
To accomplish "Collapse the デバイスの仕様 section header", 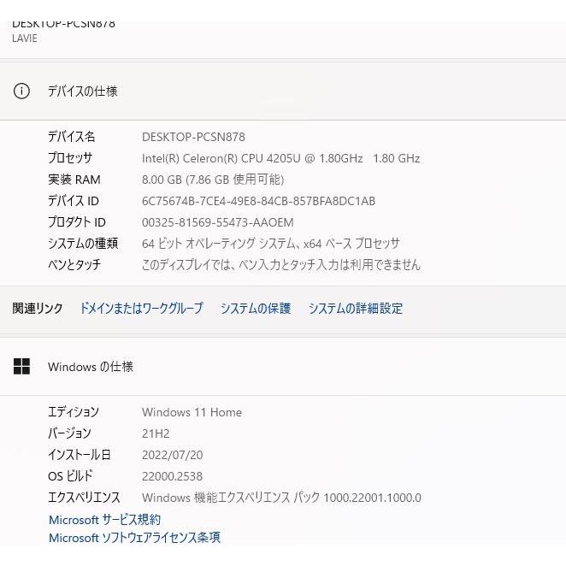I will tap(282, 91).
